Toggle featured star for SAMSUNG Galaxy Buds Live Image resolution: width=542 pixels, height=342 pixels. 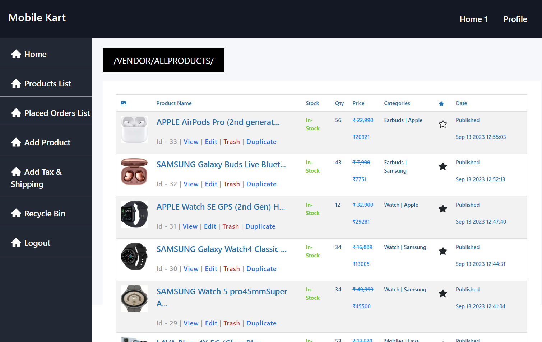tap(443, 167)
